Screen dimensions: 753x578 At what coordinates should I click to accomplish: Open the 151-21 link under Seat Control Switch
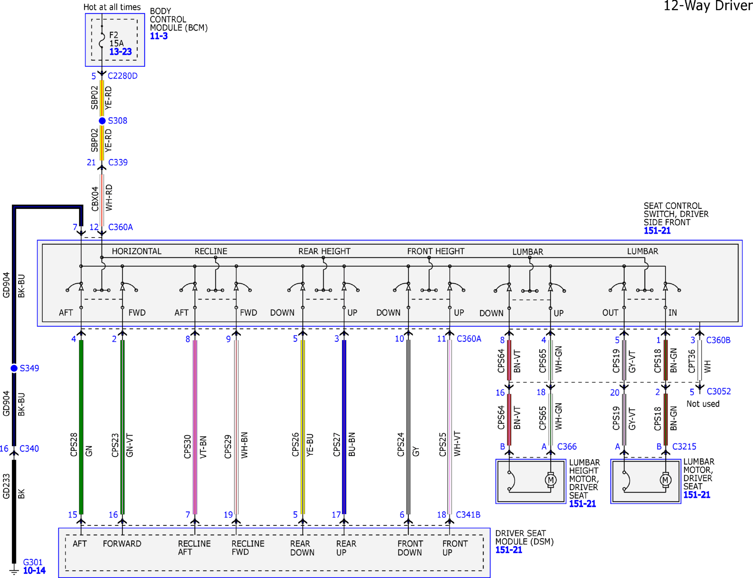(657, 231)
